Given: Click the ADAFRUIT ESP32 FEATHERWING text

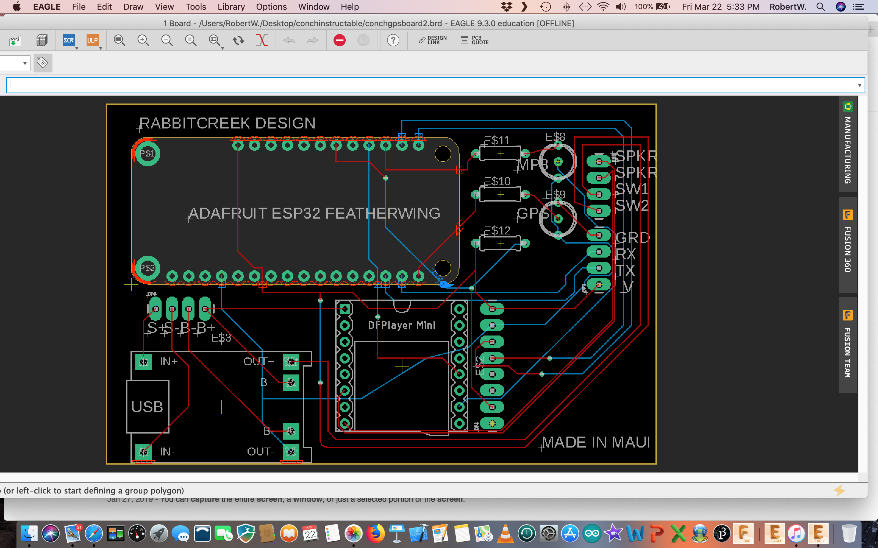Looking at the screenshot, I should [x=314, y=213].
